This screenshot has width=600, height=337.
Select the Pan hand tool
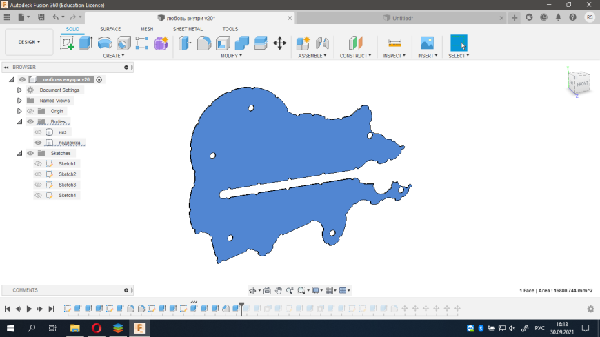click(x=278, y=291)
